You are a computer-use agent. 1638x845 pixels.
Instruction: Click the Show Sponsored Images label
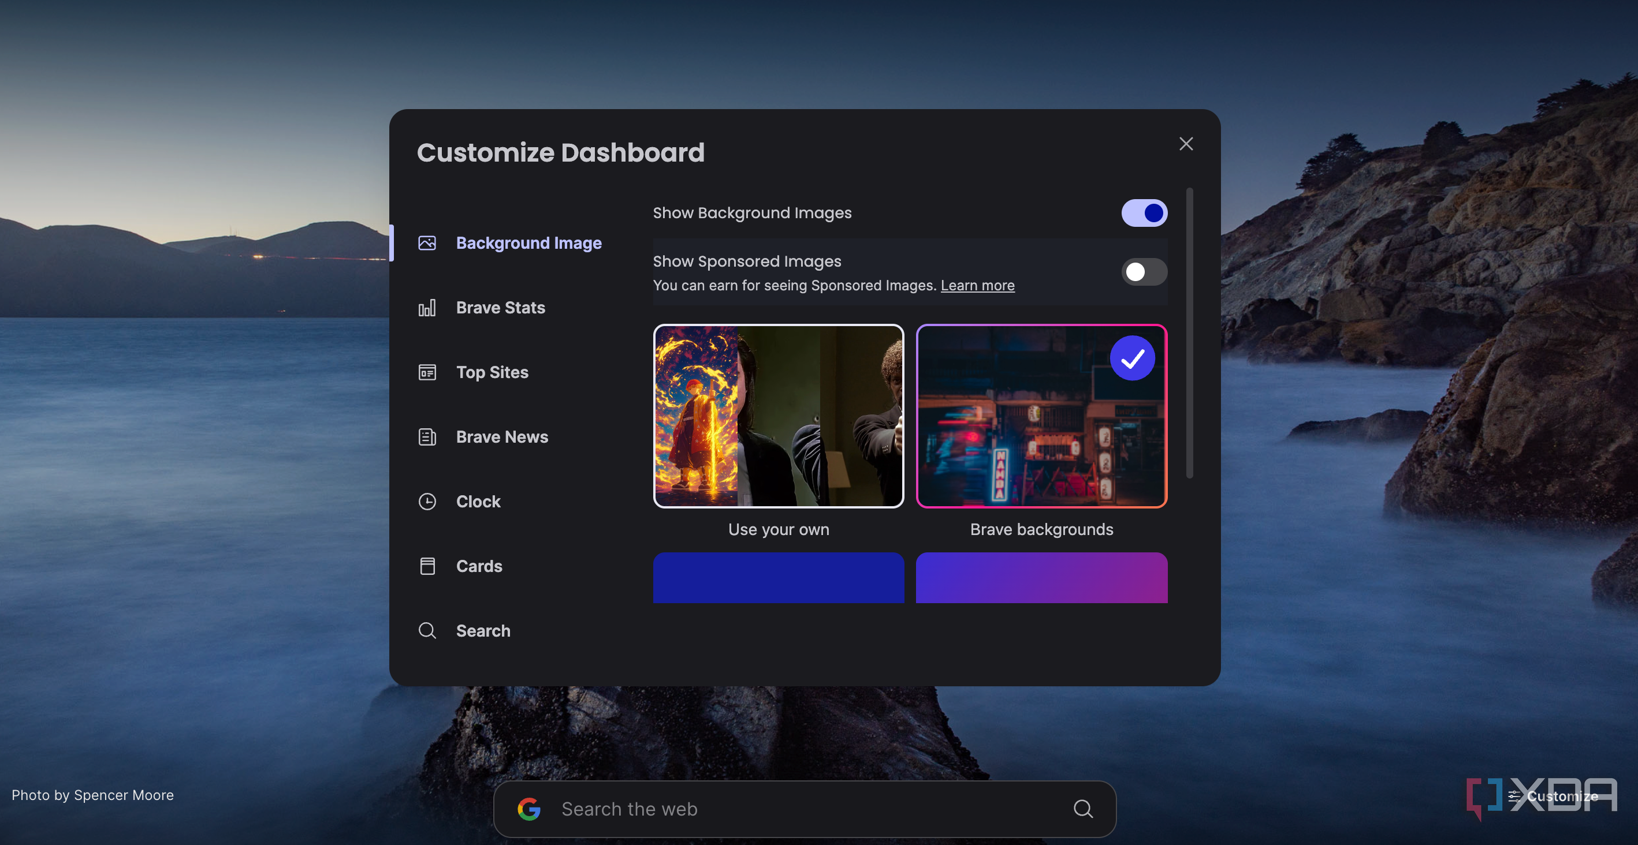746,262
